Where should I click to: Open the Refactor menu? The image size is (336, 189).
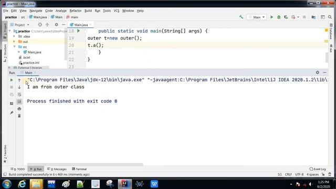click(76, 10)
